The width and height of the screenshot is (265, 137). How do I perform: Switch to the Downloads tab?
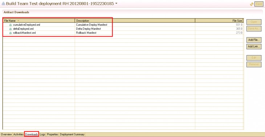pos(32,134)
